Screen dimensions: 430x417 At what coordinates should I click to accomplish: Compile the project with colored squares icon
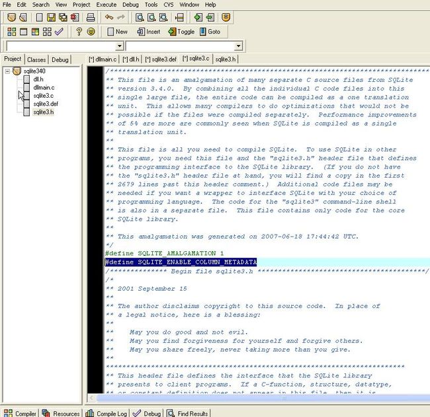[x=11, y=32]
